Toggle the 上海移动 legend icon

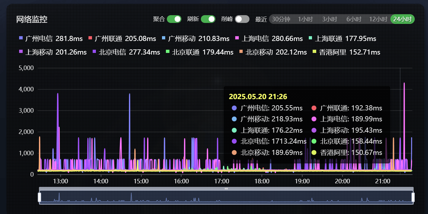click(21, 52)
